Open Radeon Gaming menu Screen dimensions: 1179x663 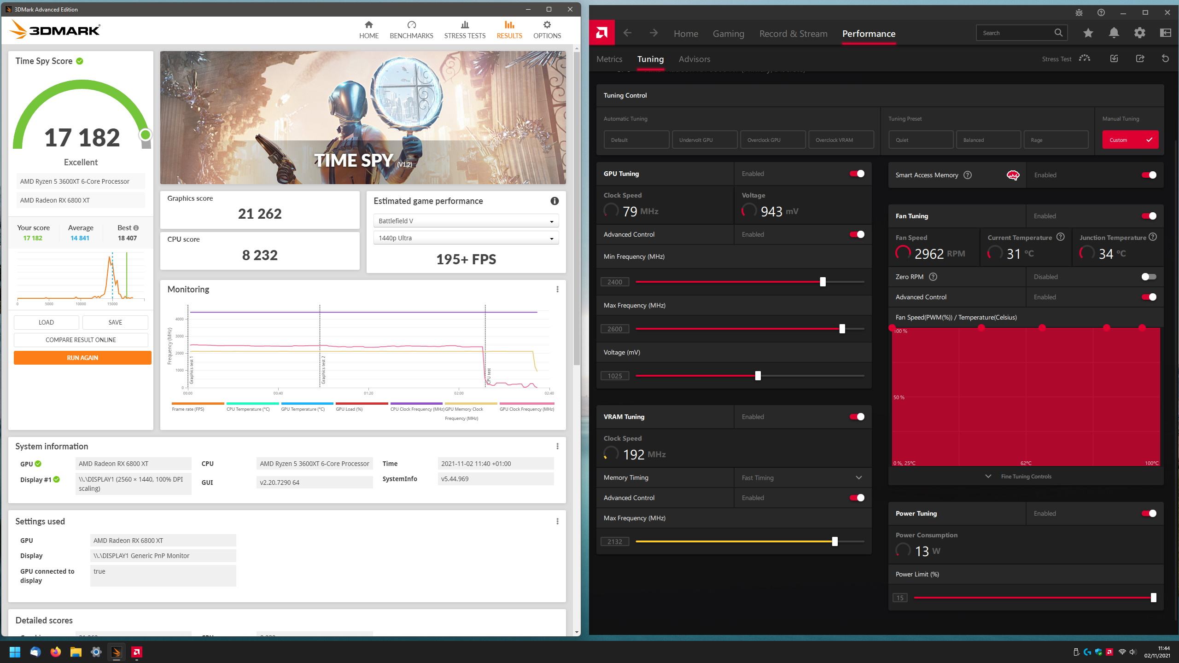728,34
